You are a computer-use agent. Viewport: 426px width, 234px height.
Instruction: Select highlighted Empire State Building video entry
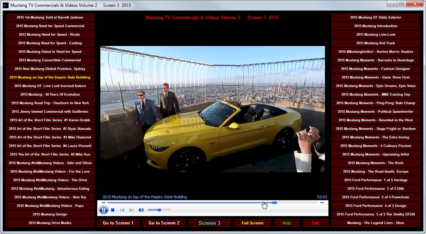pos(50,77)
